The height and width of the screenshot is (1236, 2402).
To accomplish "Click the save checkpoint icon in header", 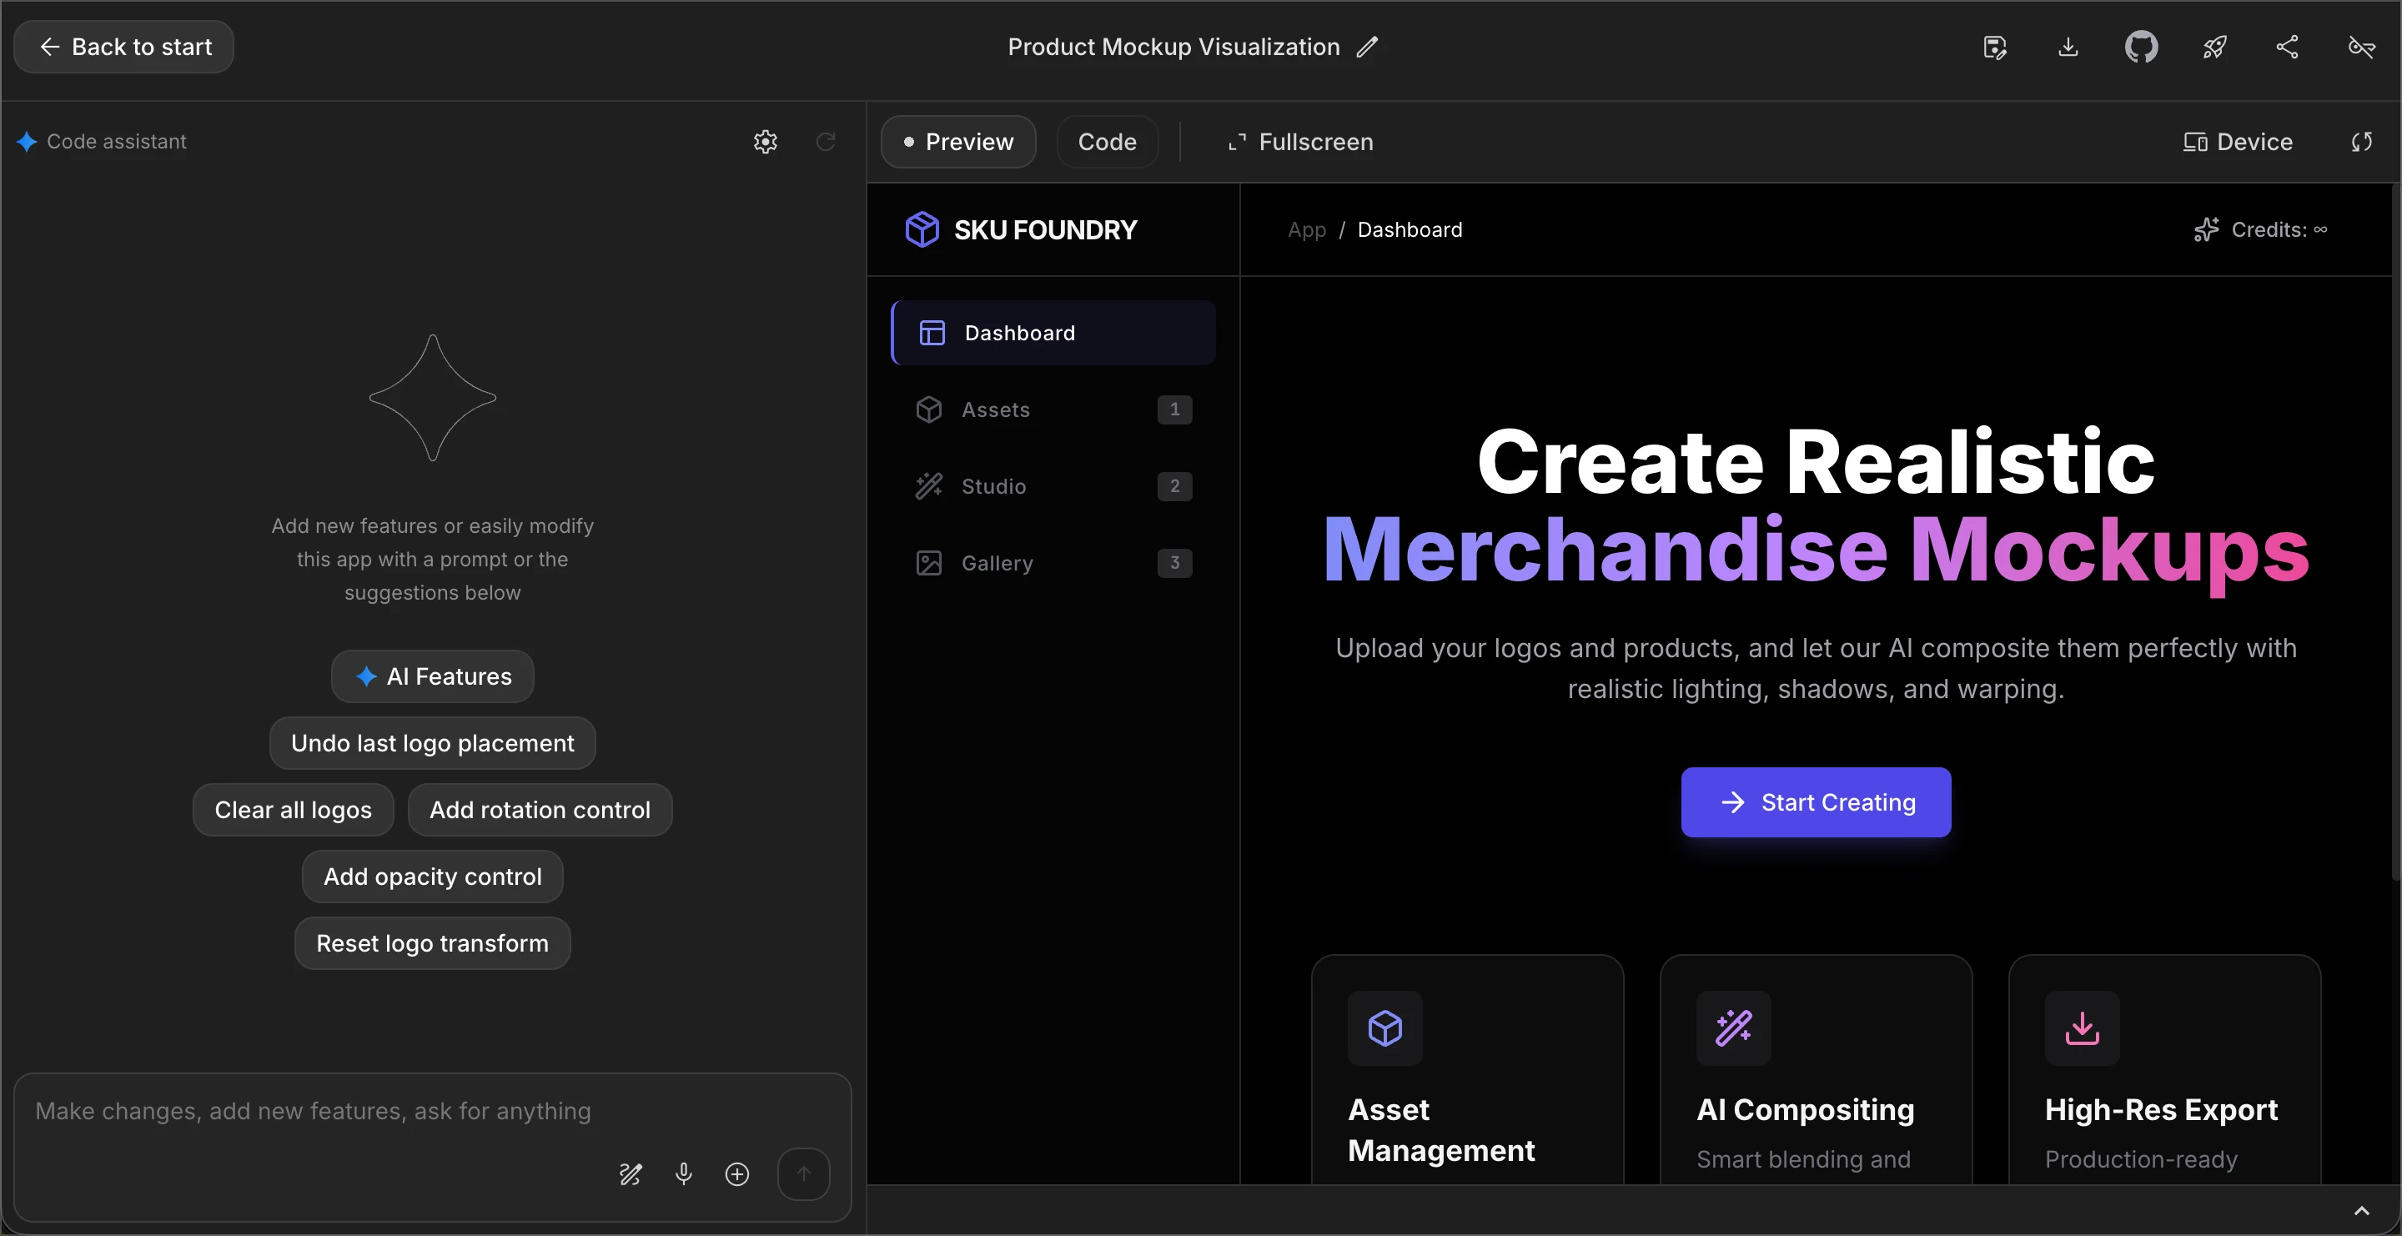I will [1994, 47].
